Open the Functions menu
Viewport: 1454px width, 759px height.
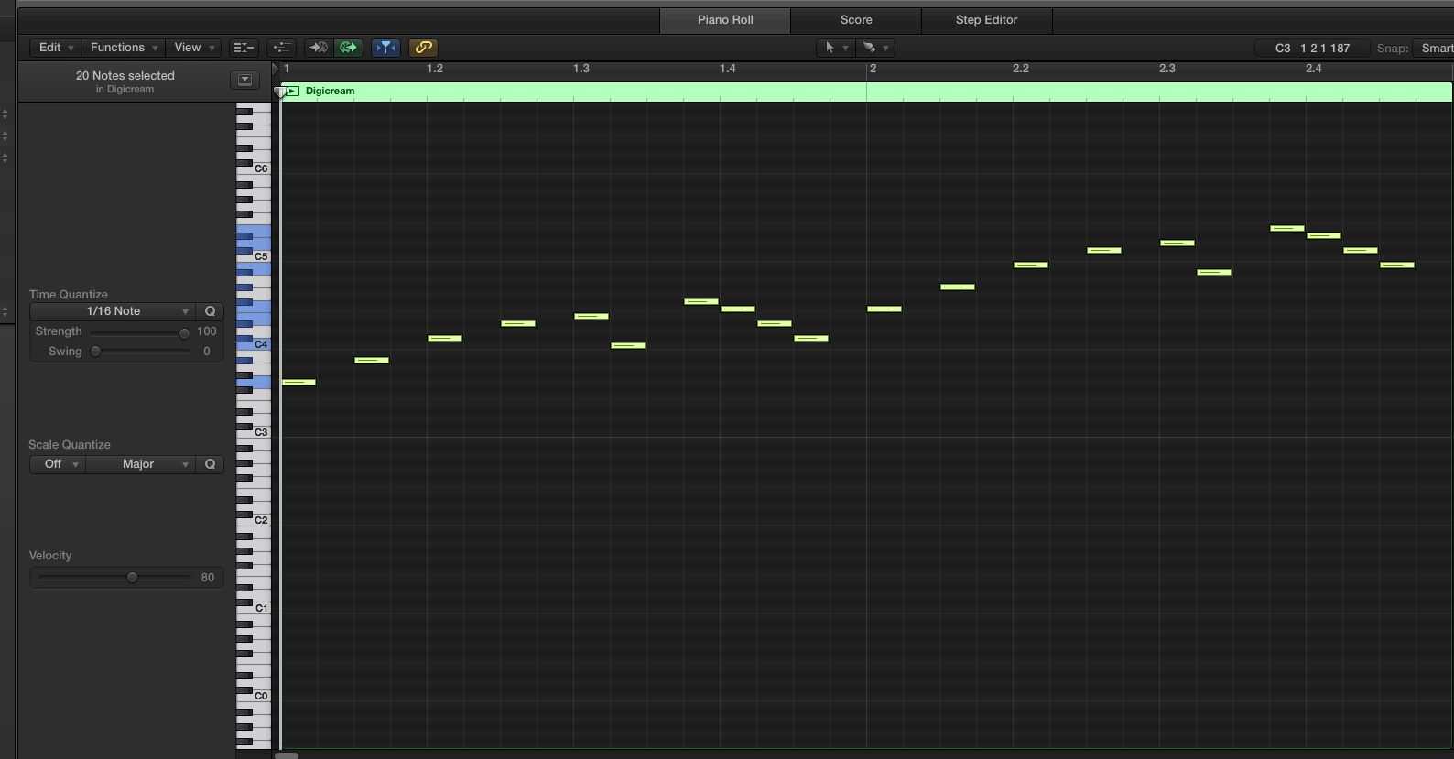[125, 48]
